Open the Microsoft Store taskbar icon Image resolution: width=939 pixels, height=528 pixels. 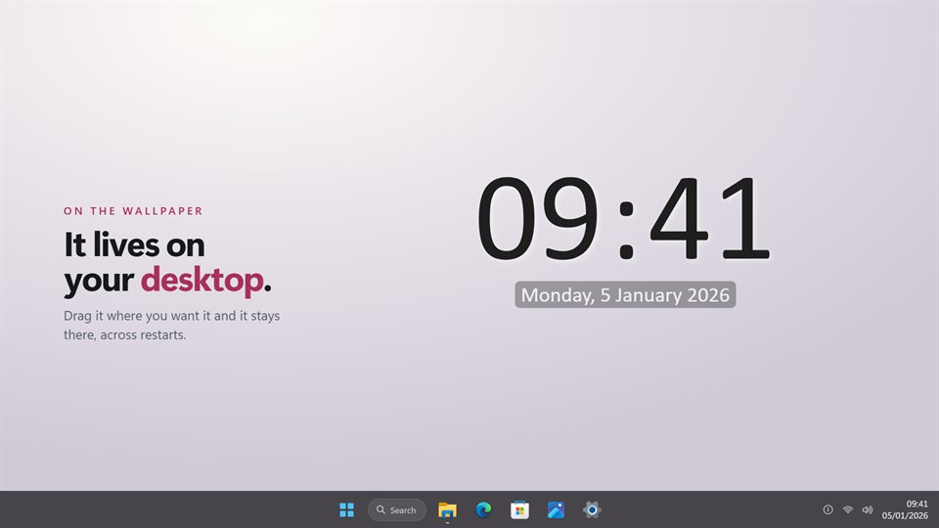click(519, 510)
